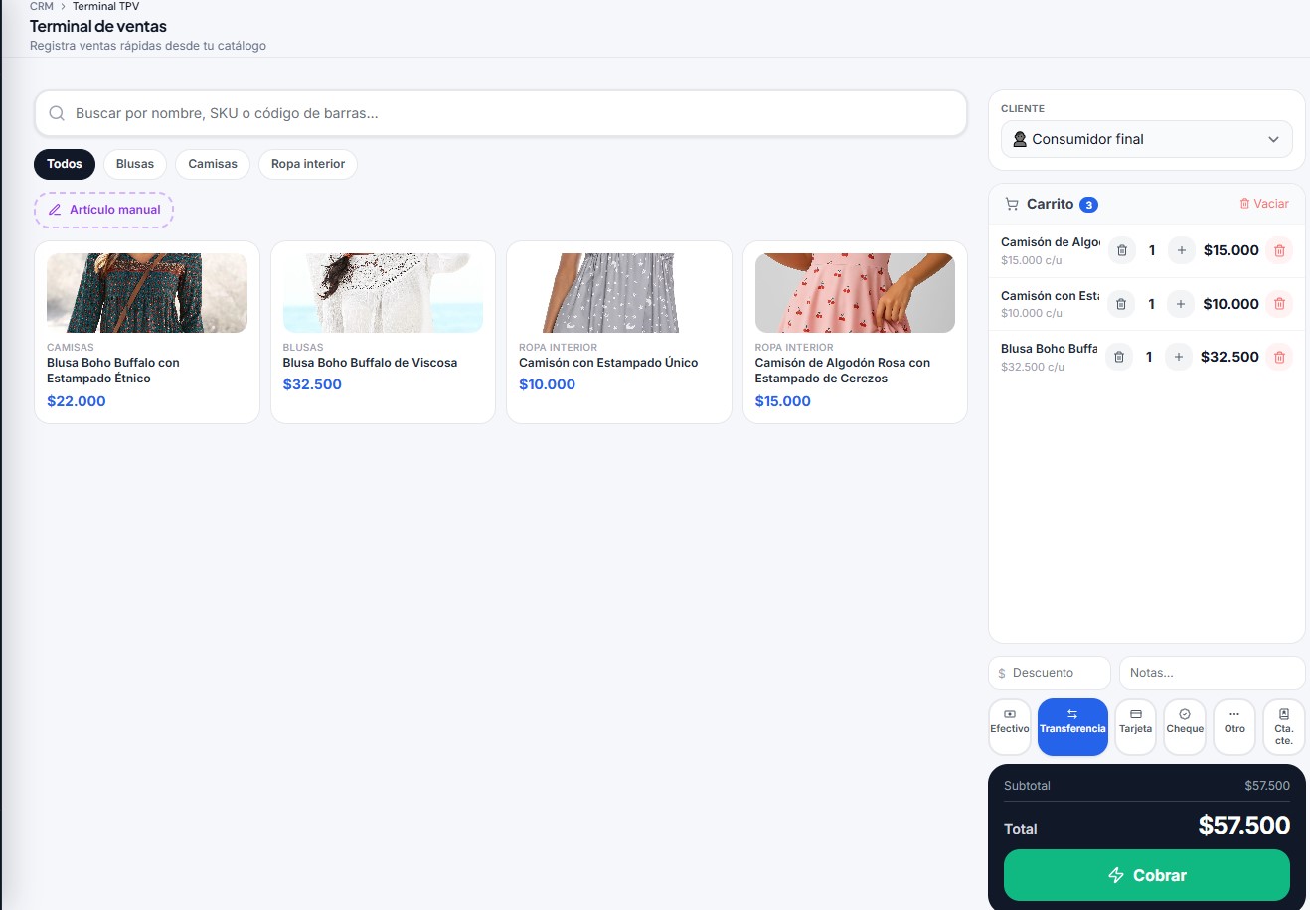Select the Transferencia payment option

1072,727
